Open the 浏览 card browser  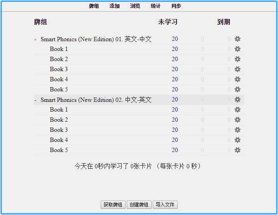pyautogui.click(x=135, y=6)
